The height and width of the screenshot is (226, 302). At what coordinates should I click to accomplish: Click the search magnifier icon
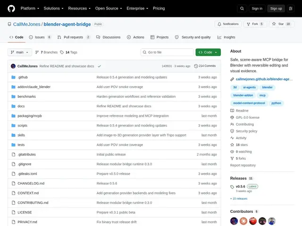242,8
